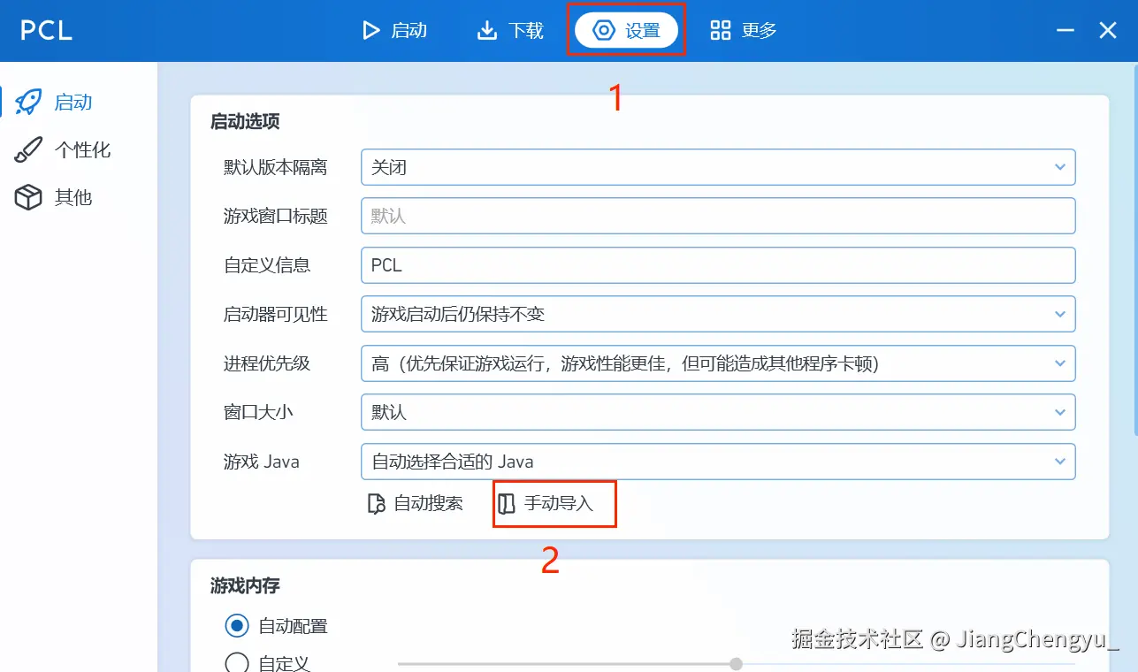Expand the 窗口大小 dropdown
This screenshot has width=1138, height=672.
click(x=718, y=412)
